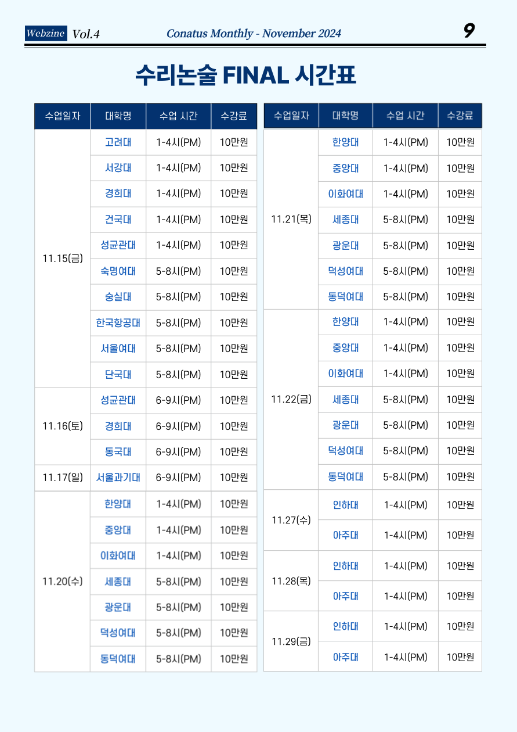Click the 고려대 link under 11.15(금)
517x732 pixels.
click(x=118, y=142)
